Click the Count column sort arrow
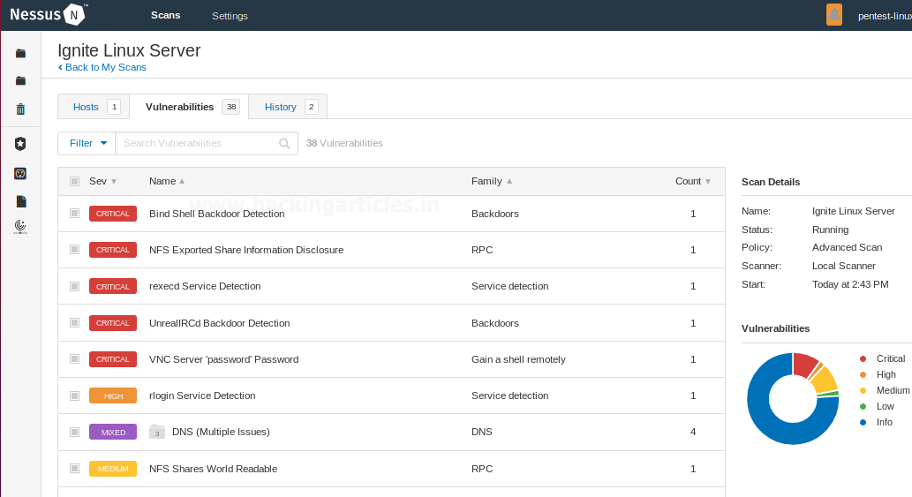Image resolution: width=912 pixels, height=497 pixels. click(x=707, y=181)
